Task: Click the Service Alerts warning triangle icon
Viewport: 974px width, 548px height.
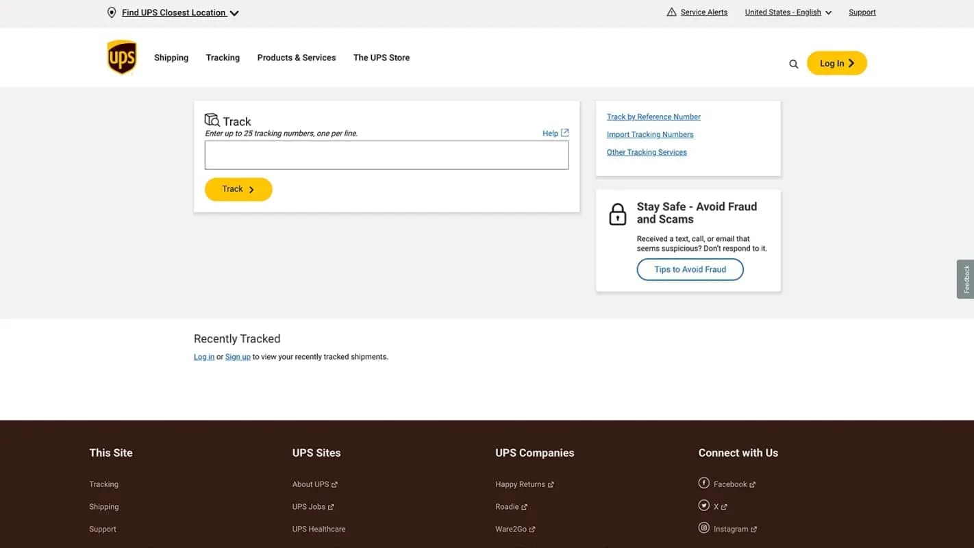Action: click(x=671, y=12)
